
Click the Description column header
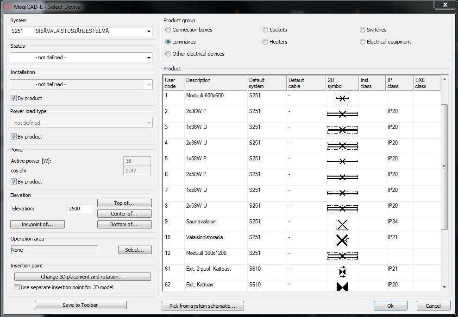(215, 83)
